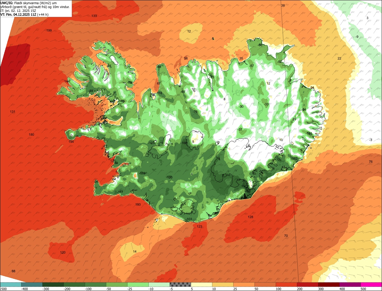Click the legend swatch between -300 and -200
Image resolution: width=382 pixels, height=291 pixels.
[53, 284]
